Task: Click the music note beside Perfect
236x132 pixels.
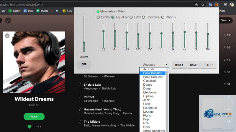Action: point(80,97)
